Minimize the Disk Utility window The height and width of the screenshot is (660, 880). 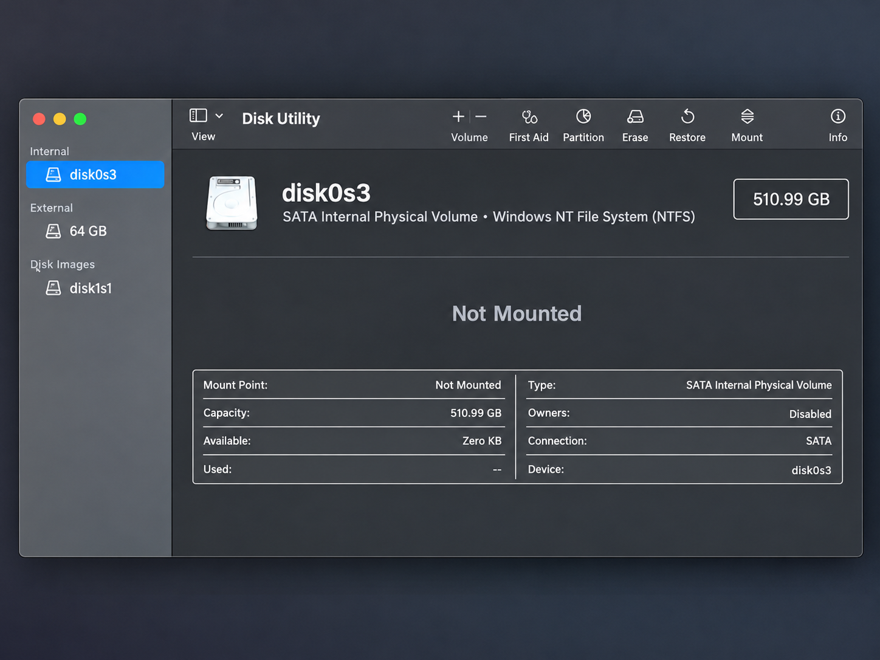[x=60, y=119]
